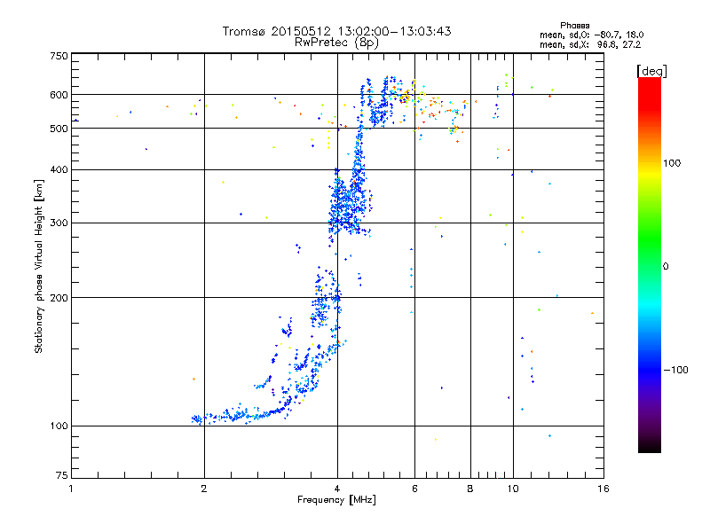
Task: Click the "Frequency [MHz]" axis label
Action: [336, 499]
